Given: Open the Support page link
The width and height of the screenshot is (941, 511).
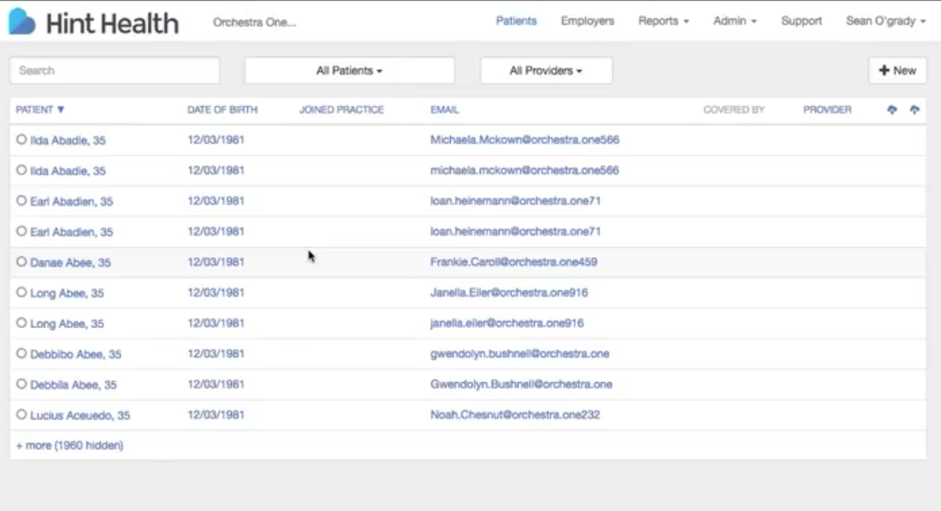Looking at the screenshot, I should click(x=802, y=21).
